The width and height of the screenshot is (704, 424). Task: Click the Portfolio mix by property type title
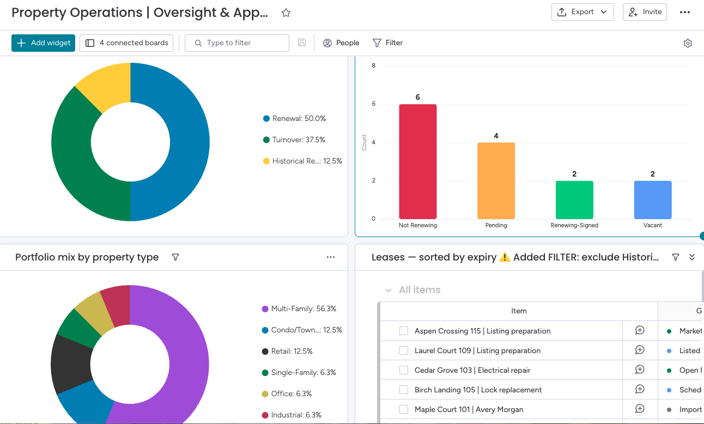coord(87,257)
